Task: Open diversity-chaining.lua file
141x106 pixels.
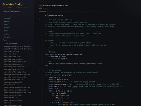Action: 13,64
